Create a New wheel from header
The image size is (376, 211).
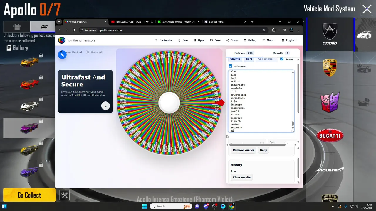pos(183,40)
